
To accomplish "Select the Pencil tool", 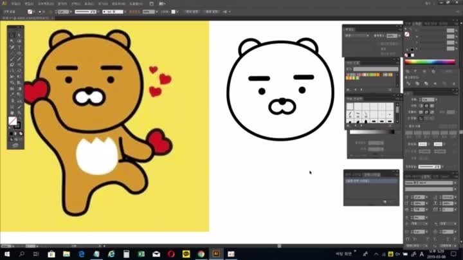I will point(19,59).
